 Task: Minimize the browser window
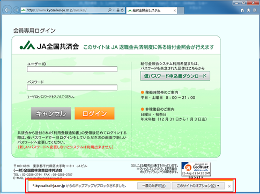pos(237,3)
